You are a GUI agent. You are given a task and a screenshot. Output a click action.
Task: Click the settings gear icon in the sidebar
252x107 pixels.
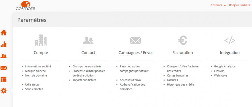[4, 91]
